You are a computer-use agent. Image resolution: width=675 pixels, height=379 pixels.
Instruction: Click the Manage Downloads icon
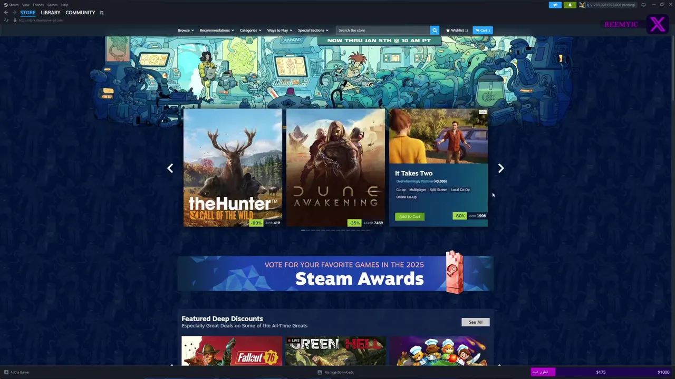(x=320, y=372)
